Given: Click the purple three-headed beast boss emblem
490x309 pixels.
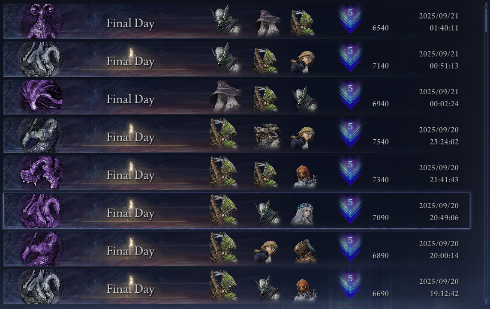Looking at the screenshot, I should (41, 173).
